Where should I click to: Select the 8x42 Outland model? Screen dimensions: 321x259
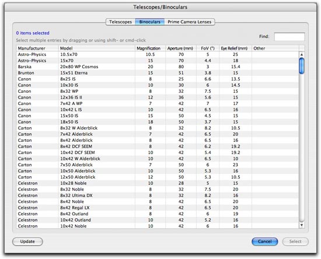[74, 214]
